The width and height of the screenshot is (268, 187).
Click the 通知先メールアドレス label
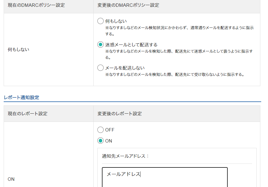coord(125,156)
